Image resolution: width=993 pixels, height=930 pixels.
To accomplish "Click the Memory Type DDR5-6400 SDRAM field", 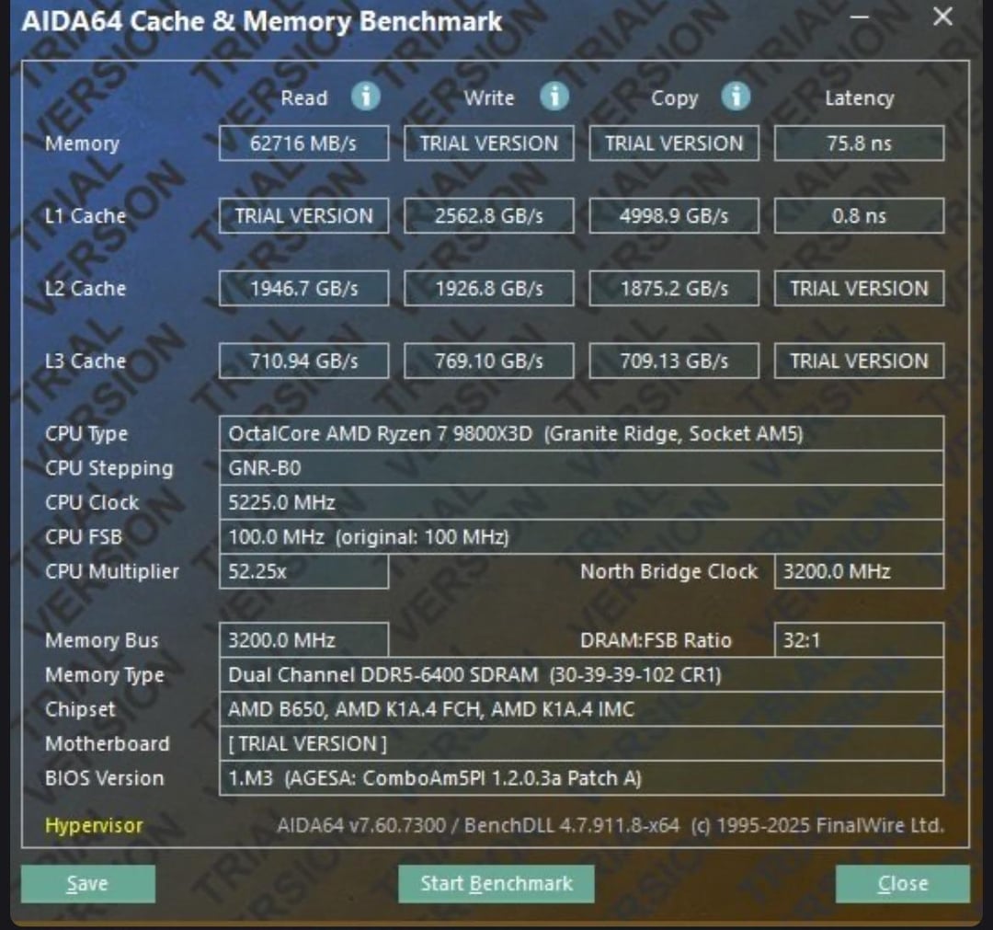I will (581, 674).
